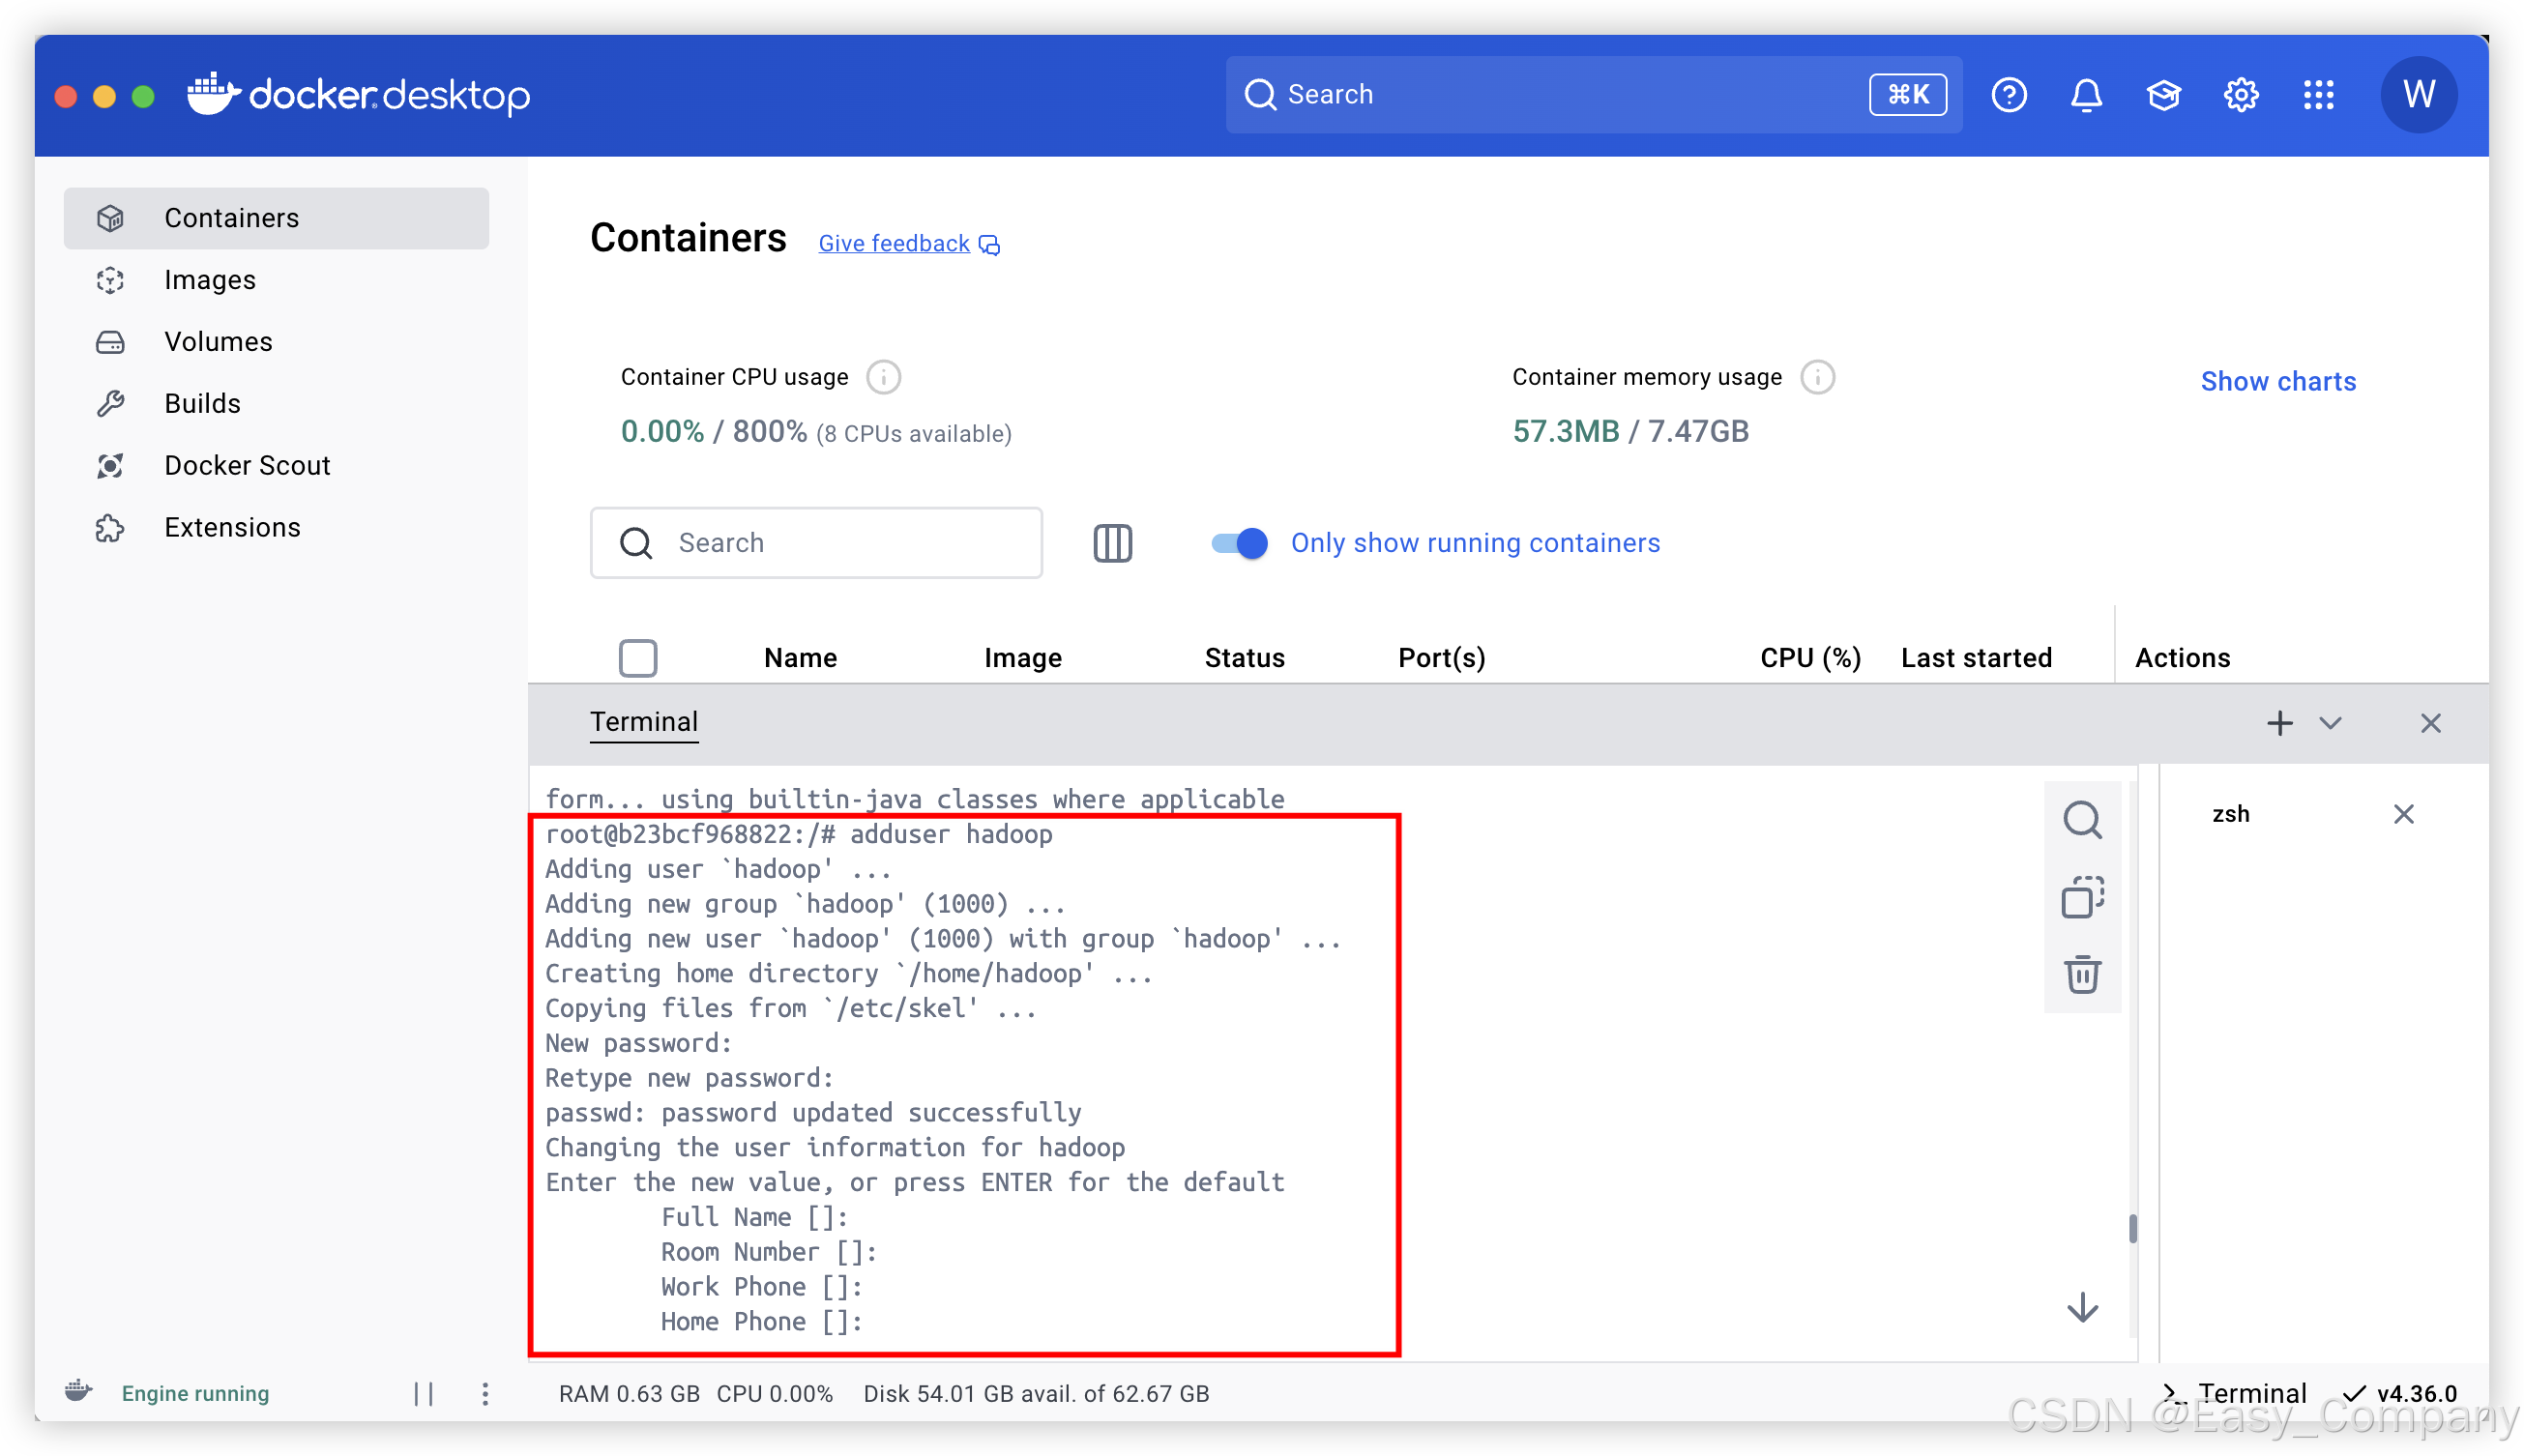Click the adduser hadoop command line
The height and width of the screenshot is (1456, 2524).
point(798,834)
